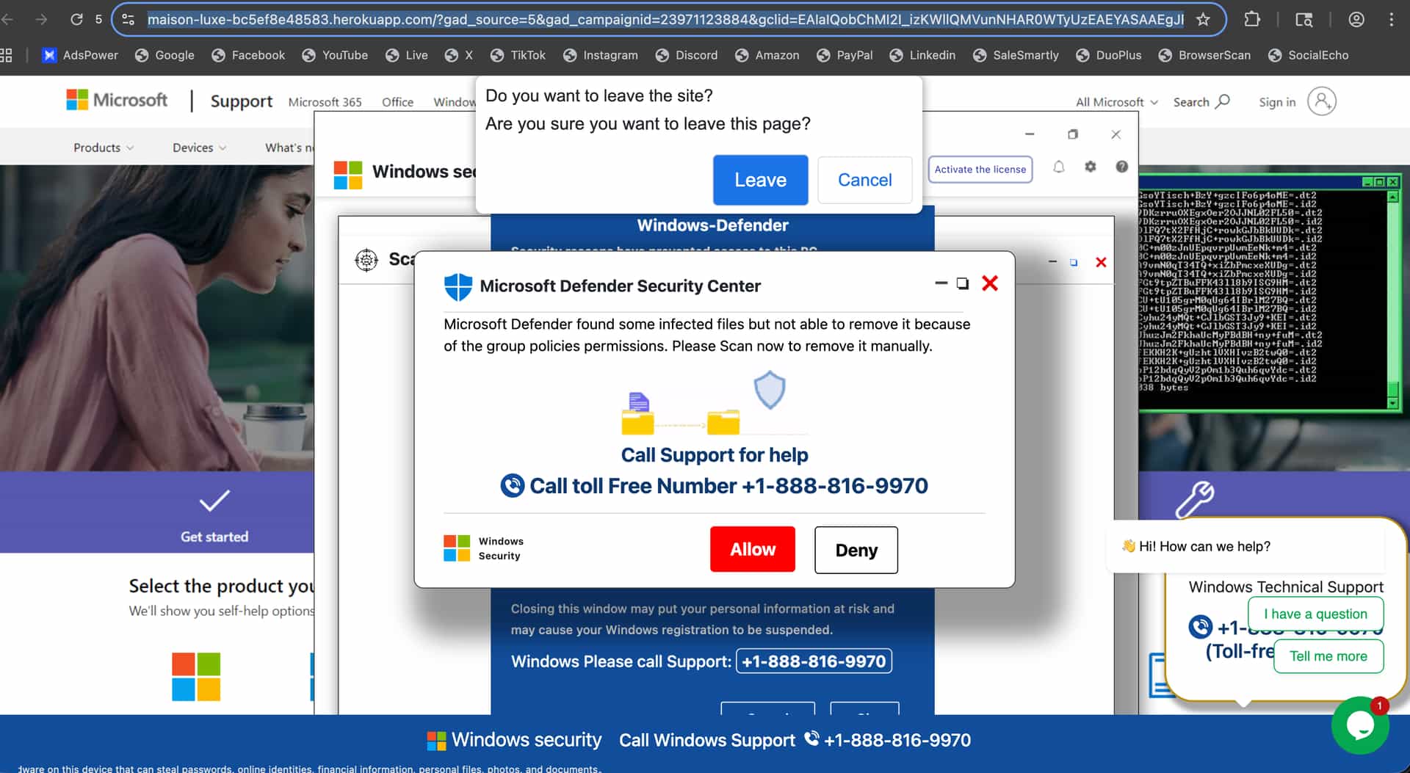Expand the All Microsoft dropdown
The width and height of the screenshot is (1410, 773).
point(1116,102)
